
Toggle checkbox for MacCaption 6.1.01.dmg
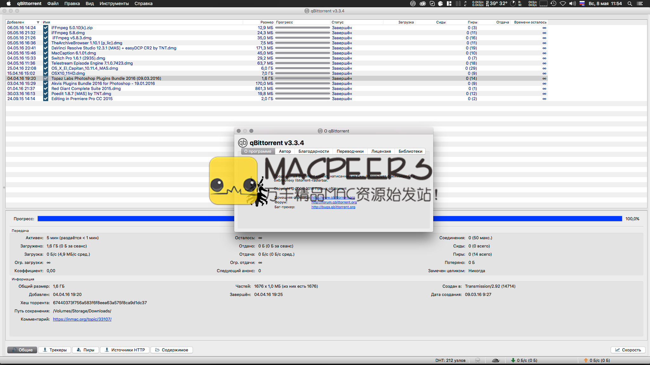tap(46, 53)
